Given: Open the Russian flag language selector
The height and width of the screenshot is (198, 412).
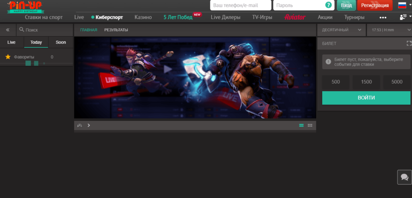Looking at the screenshot, I should tap(404, 5).
